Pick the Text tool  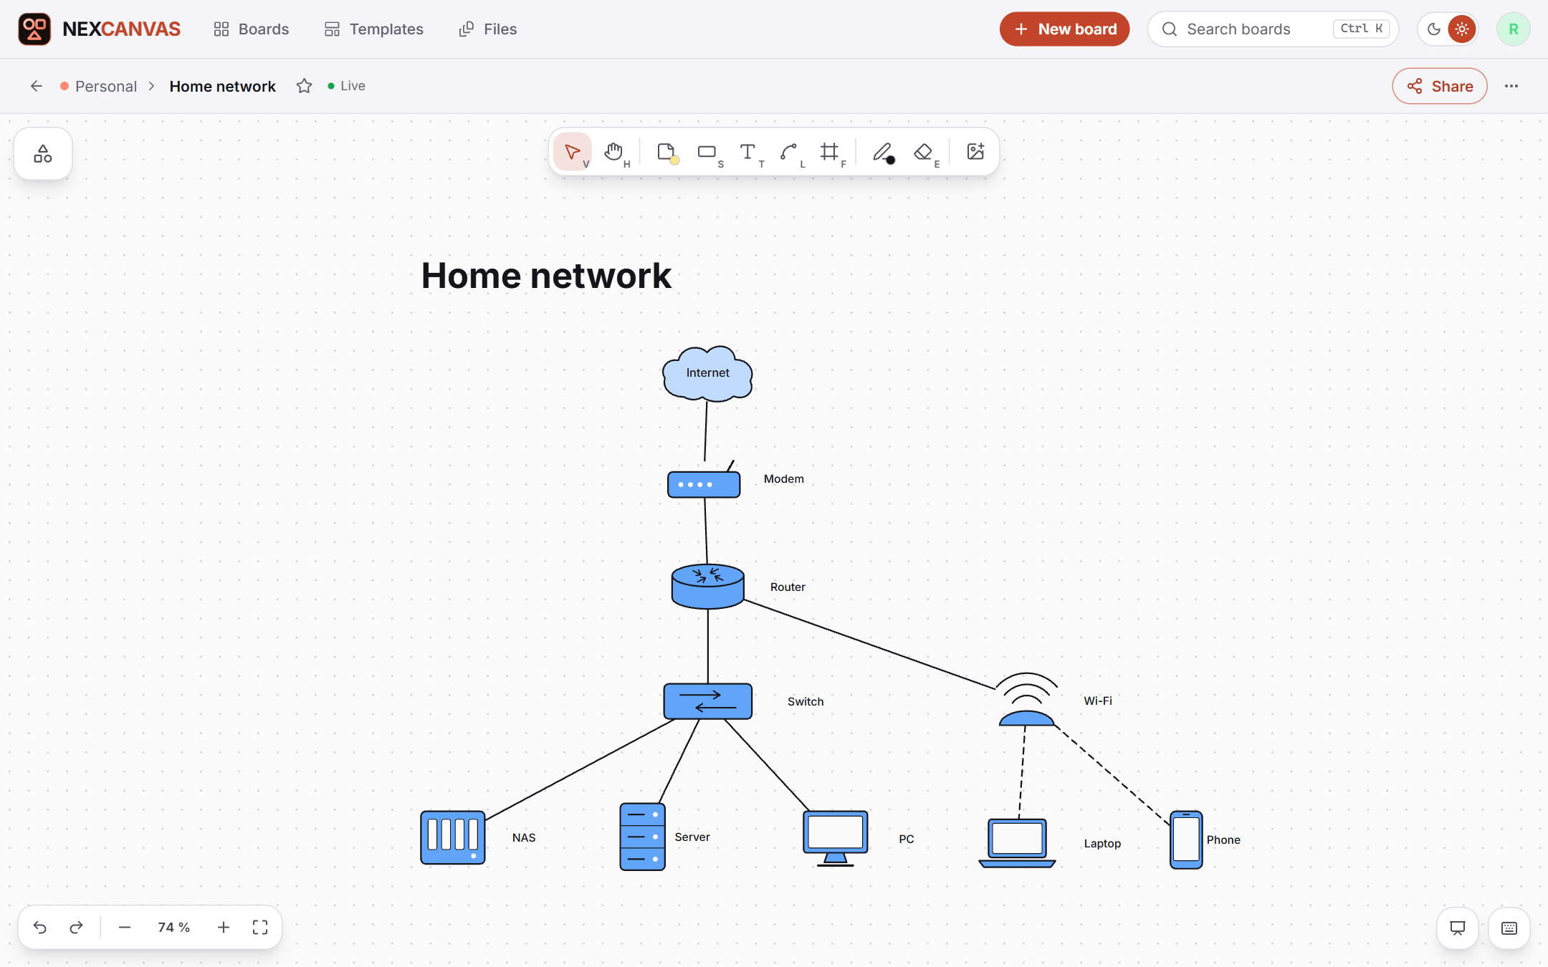coord(749,152)
